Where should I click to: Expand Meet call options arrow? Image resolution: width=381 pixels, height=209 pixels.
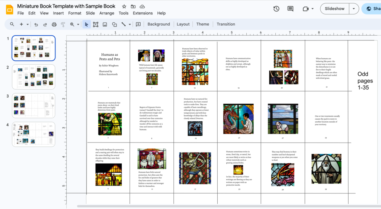tap(313, 9)
